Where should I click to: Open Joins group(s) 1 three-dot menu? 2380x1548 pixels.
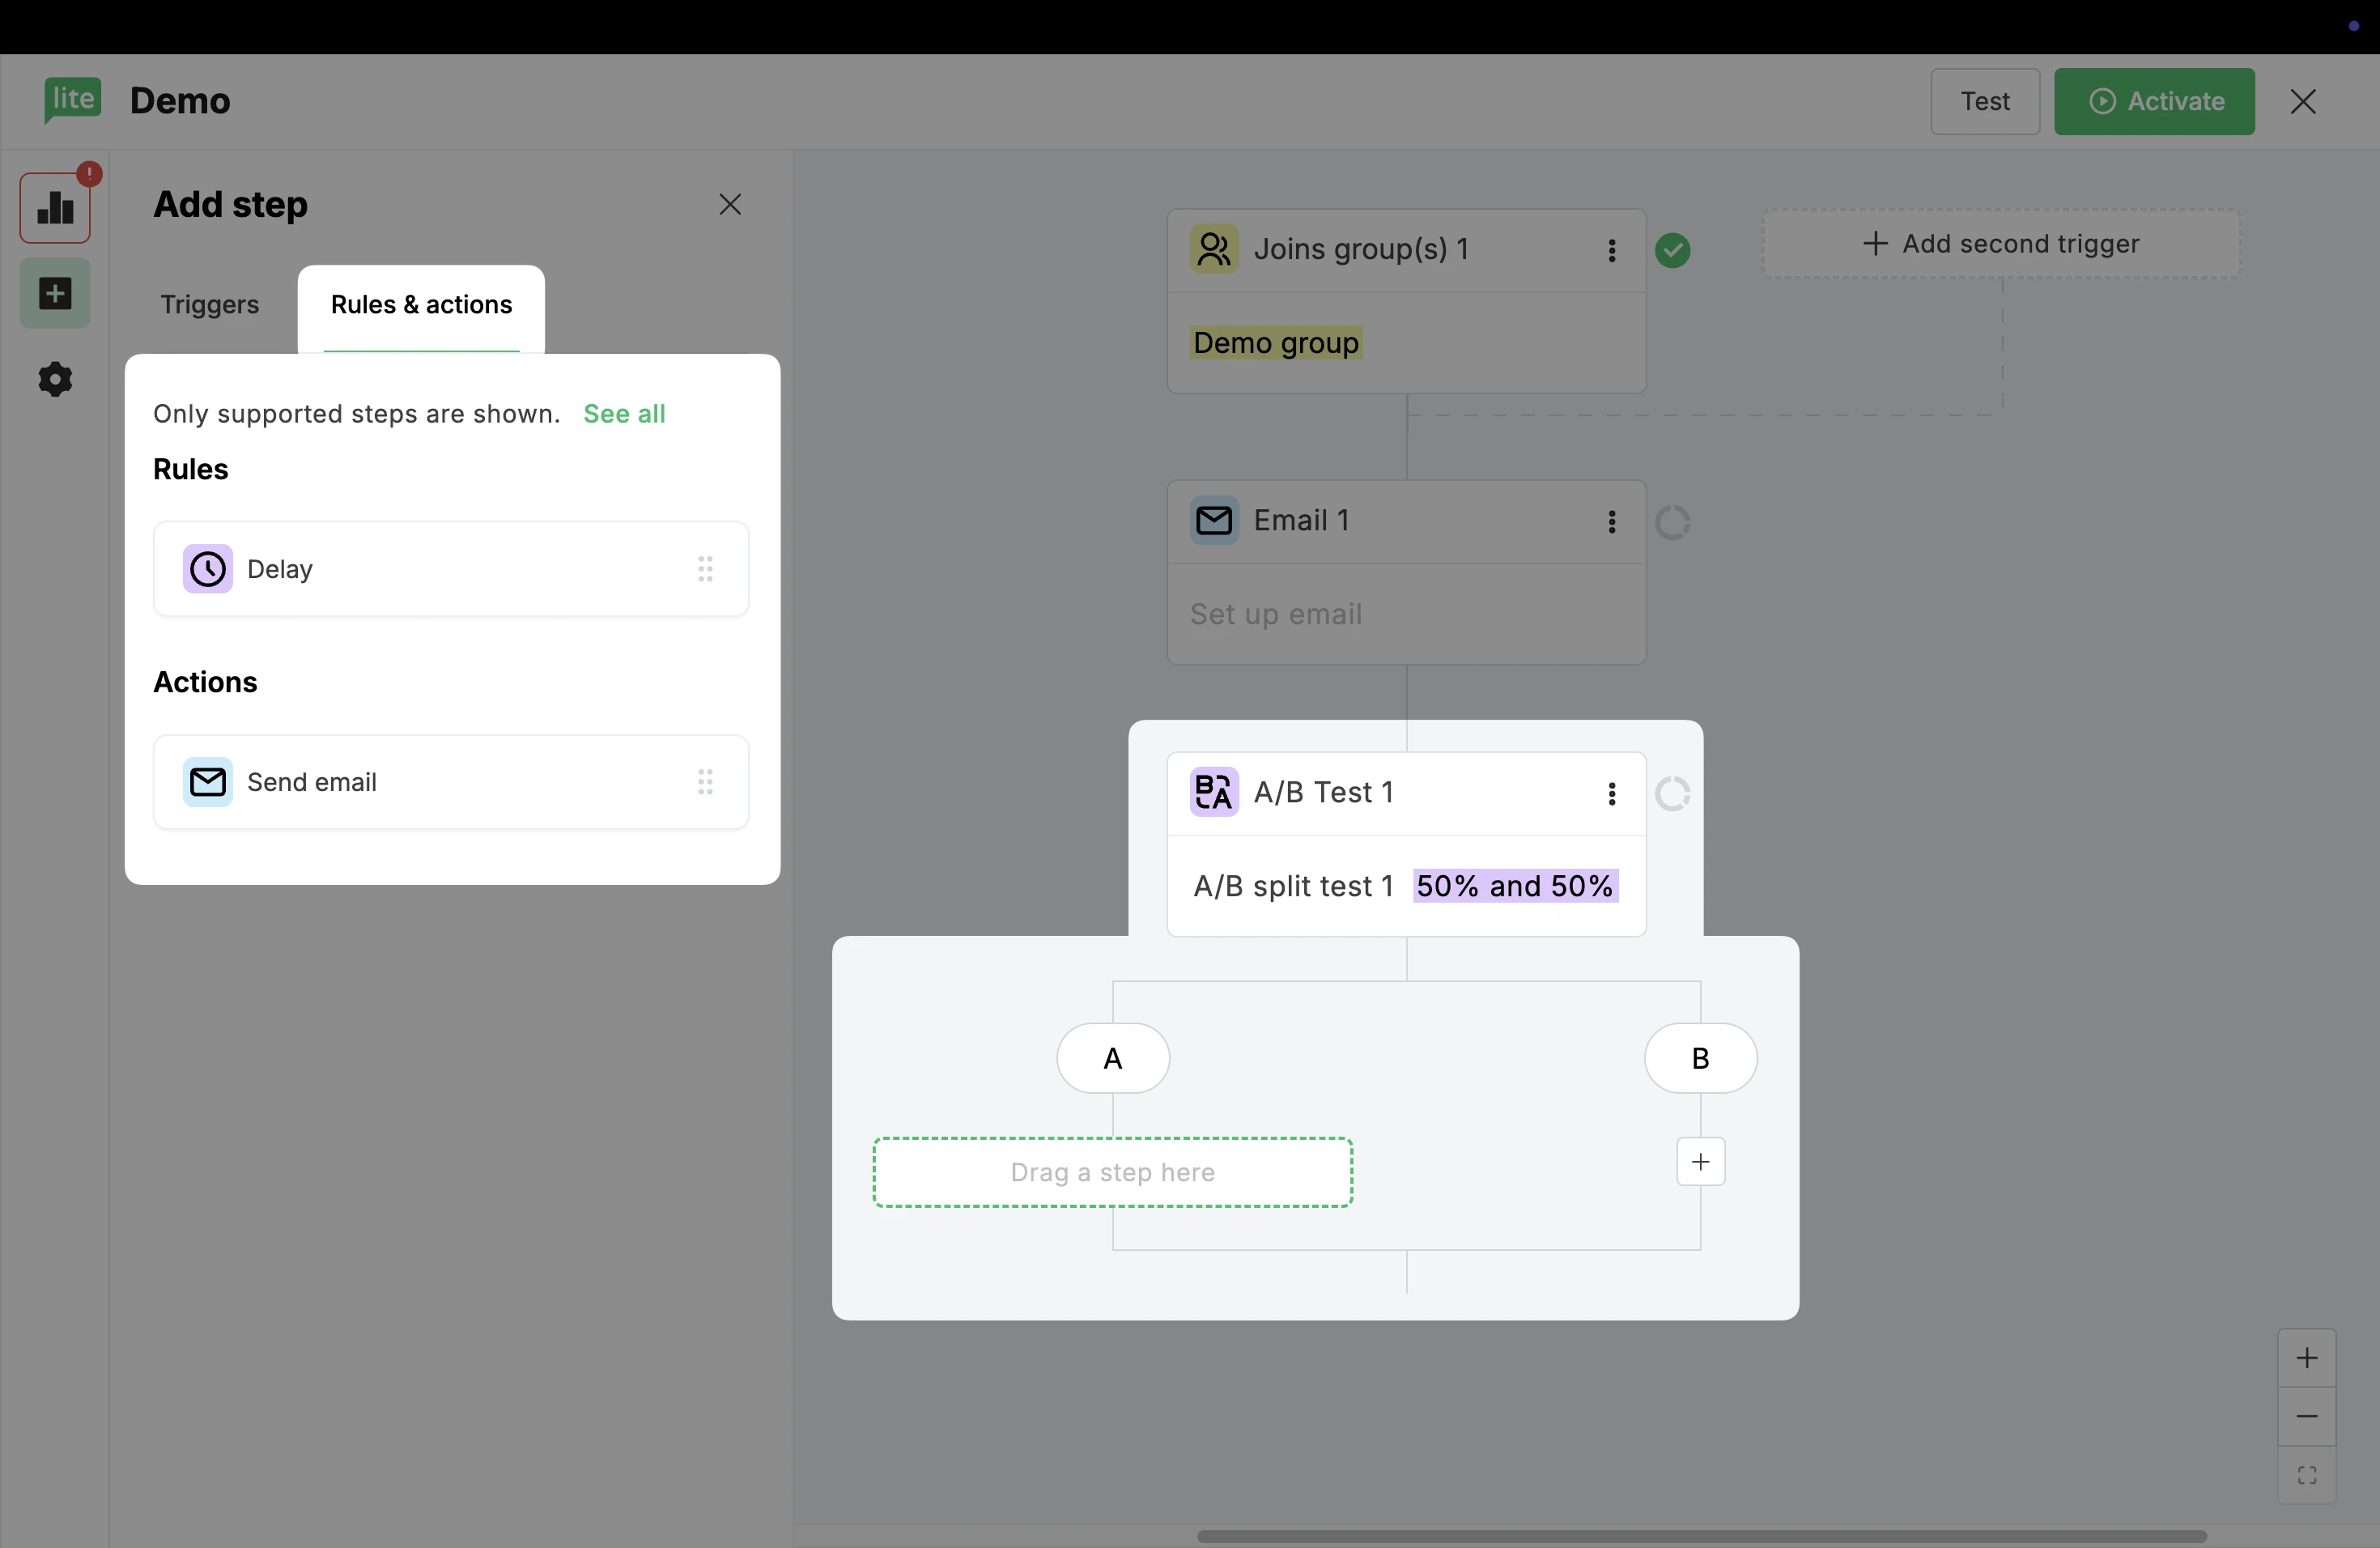pos(1611,250)
